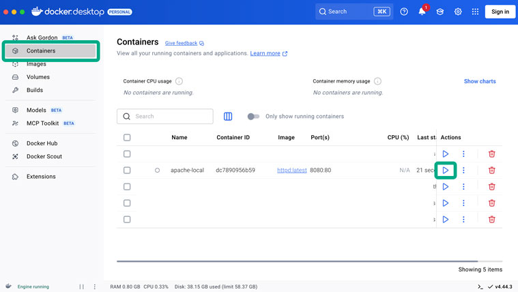
Task: Click the Docker Desktop whale logo
Action: (x=37, y=11)
